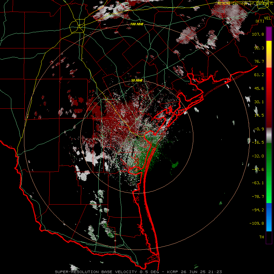
Task: Select the 92.3 legend value
Action: click(x=259, y=48)
